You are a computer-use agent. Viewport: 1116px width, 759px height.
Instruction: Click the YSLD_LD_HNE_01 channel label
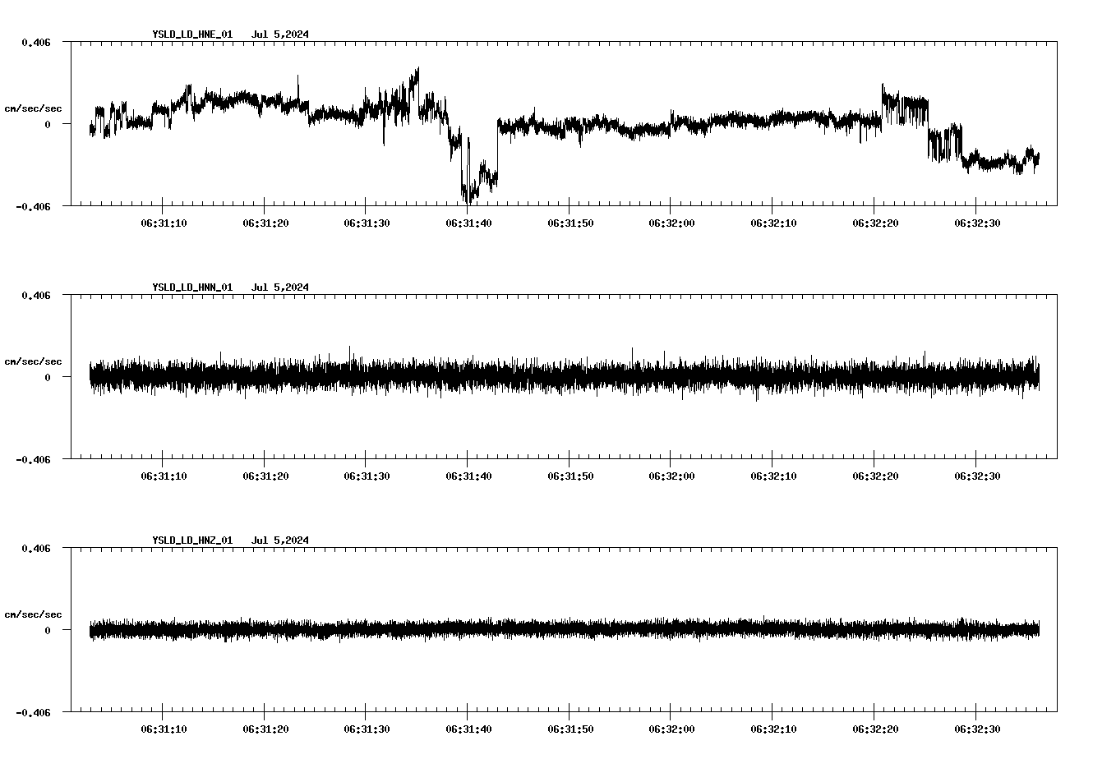191,34
